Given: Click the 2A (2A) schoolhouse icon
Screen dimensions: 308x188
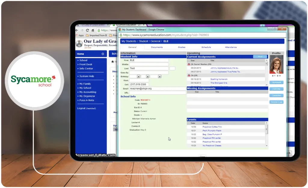Looking at the screenshot, I should tap(189, 75).
